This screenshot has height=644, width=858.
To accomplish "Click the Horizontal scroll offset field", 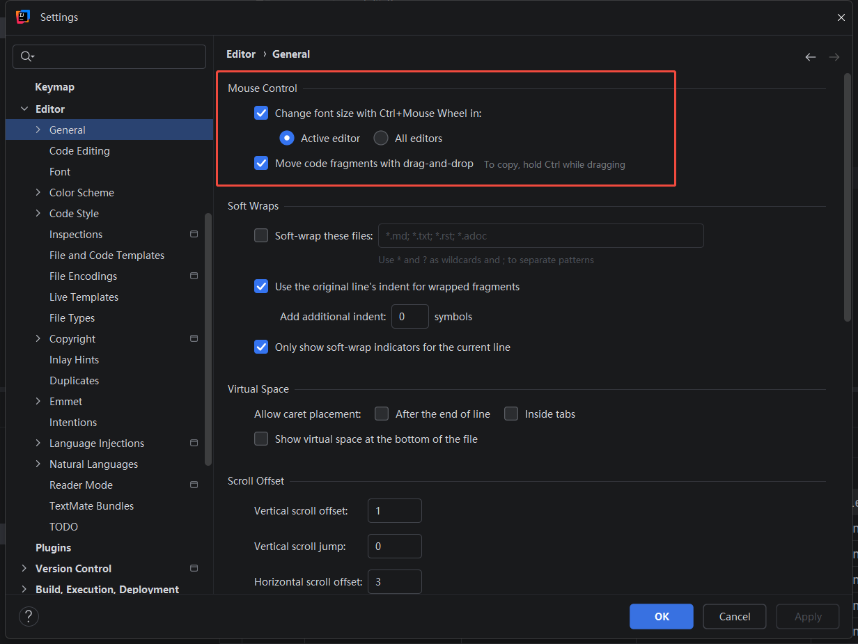I will coord(395,581).
